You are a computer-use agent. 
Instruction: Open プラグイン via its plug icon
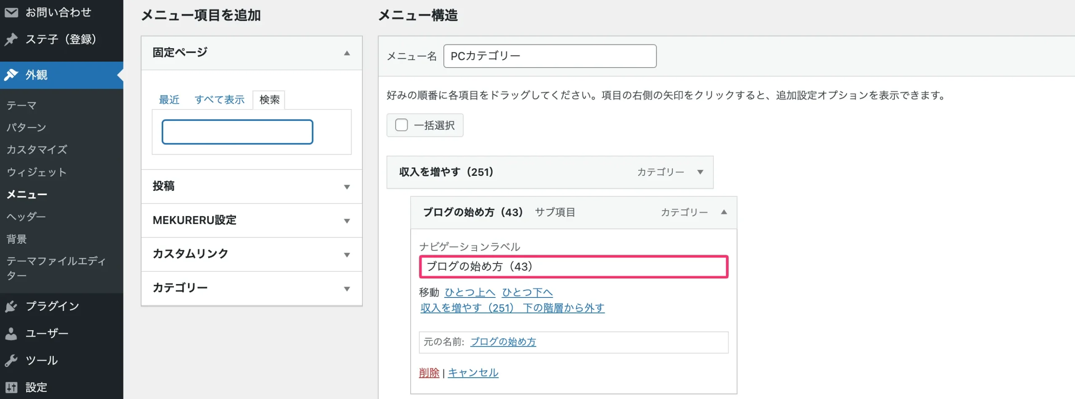point(11,306)
